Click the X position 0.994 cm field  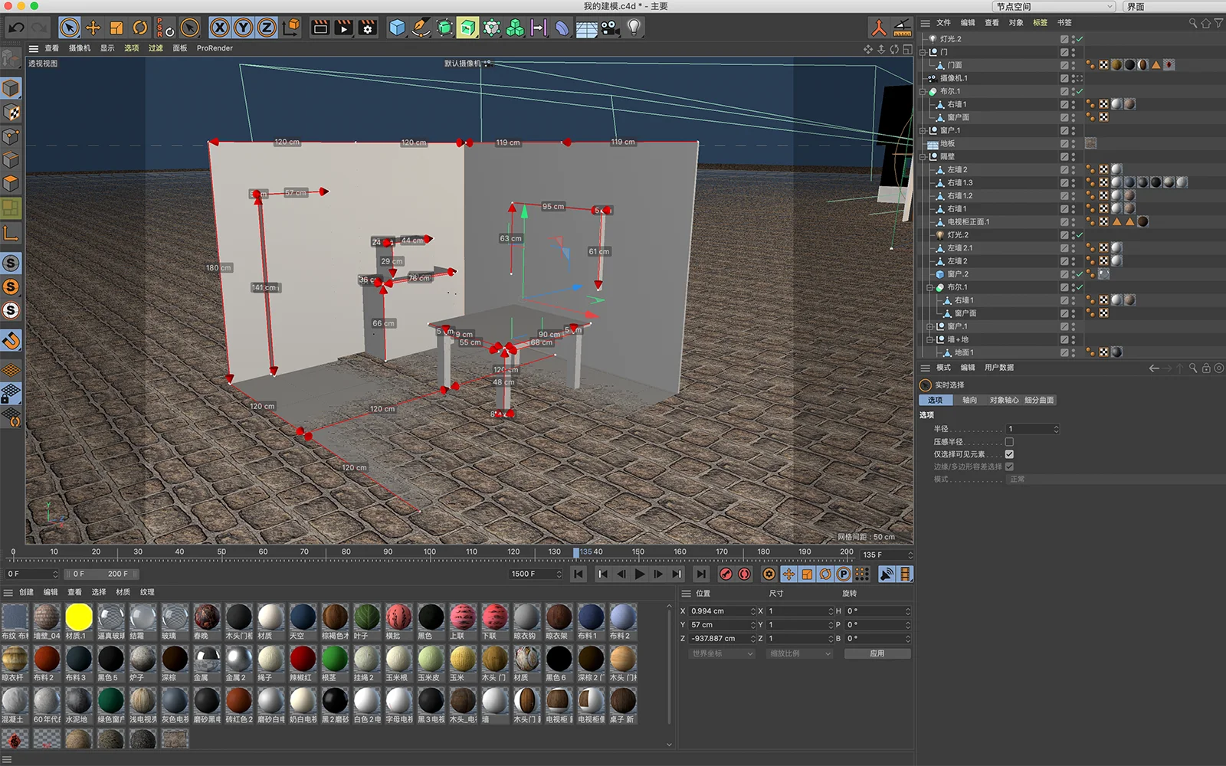[719, 611]
